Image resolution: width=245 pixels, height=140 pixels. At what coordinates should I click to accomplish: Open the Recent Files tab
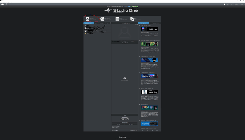[89, 23]
